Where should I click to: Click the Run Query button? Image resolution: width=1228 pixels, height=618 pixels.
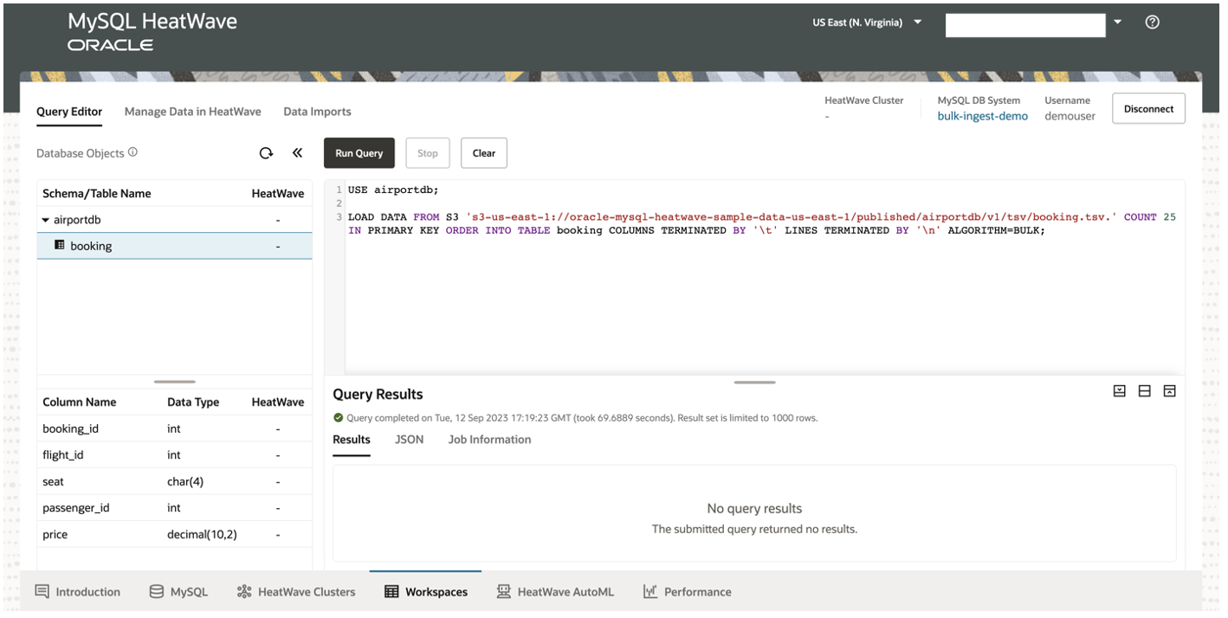tap(359, 152)
